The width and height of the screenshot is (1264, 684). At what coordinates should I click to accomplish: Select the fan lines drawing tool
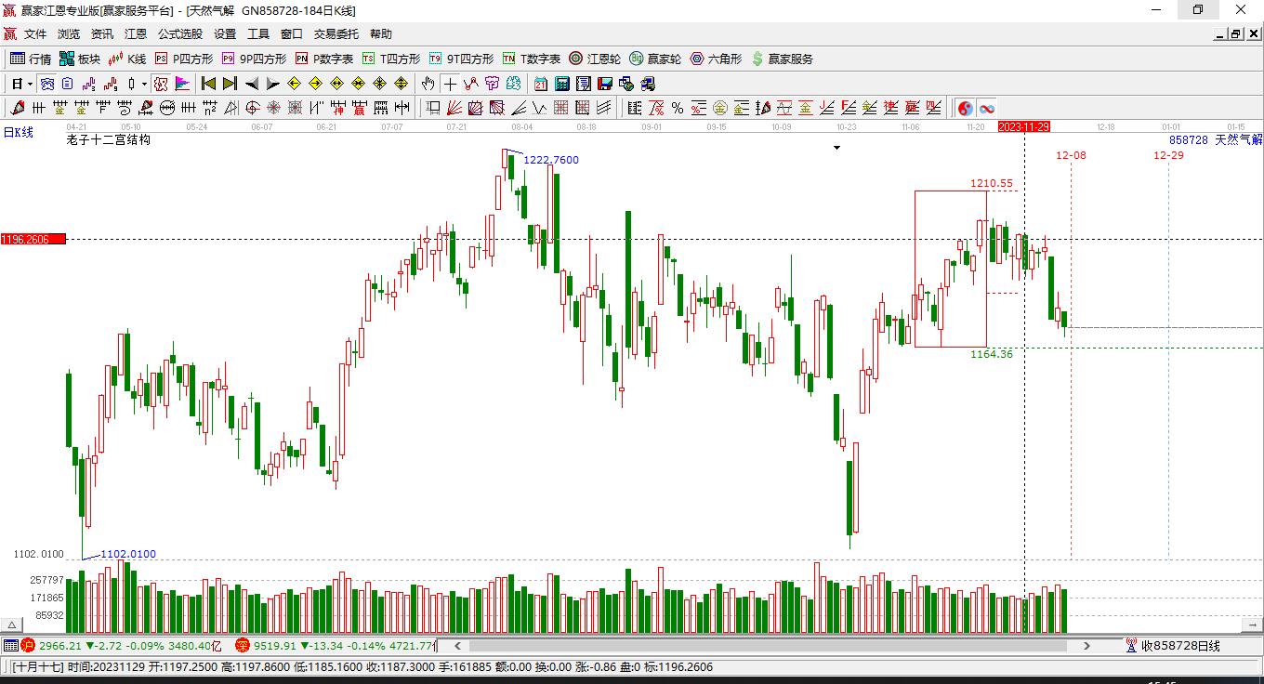tap(454, 108)
